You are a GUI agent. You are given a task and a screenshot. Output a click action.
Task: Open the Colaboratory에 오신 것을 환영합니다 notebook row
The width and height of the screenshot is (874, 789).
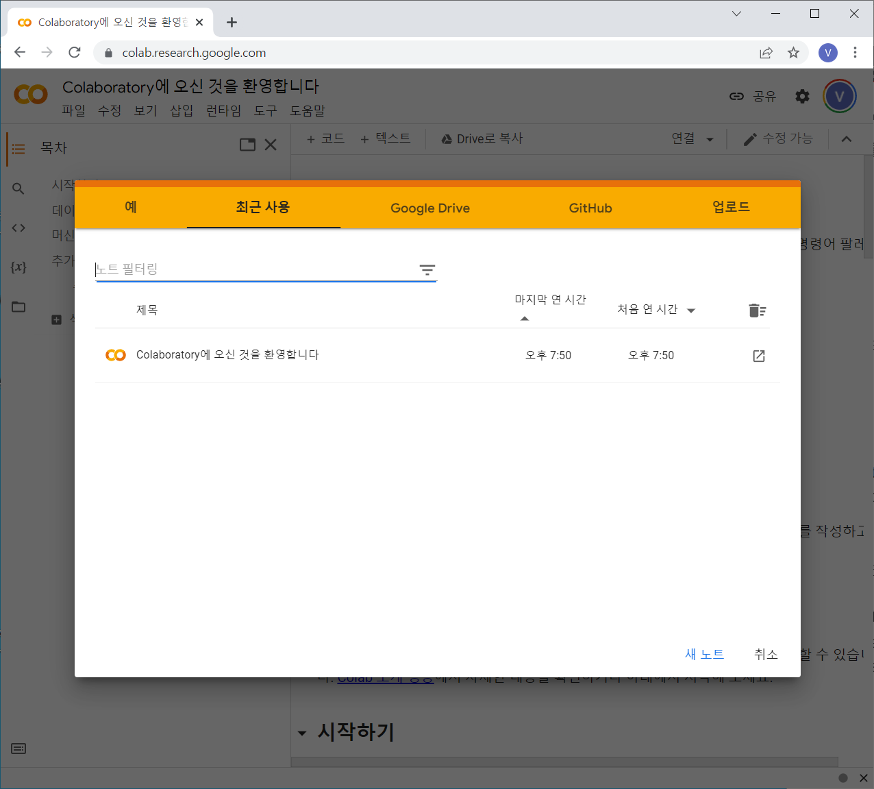tap(437, 355)
